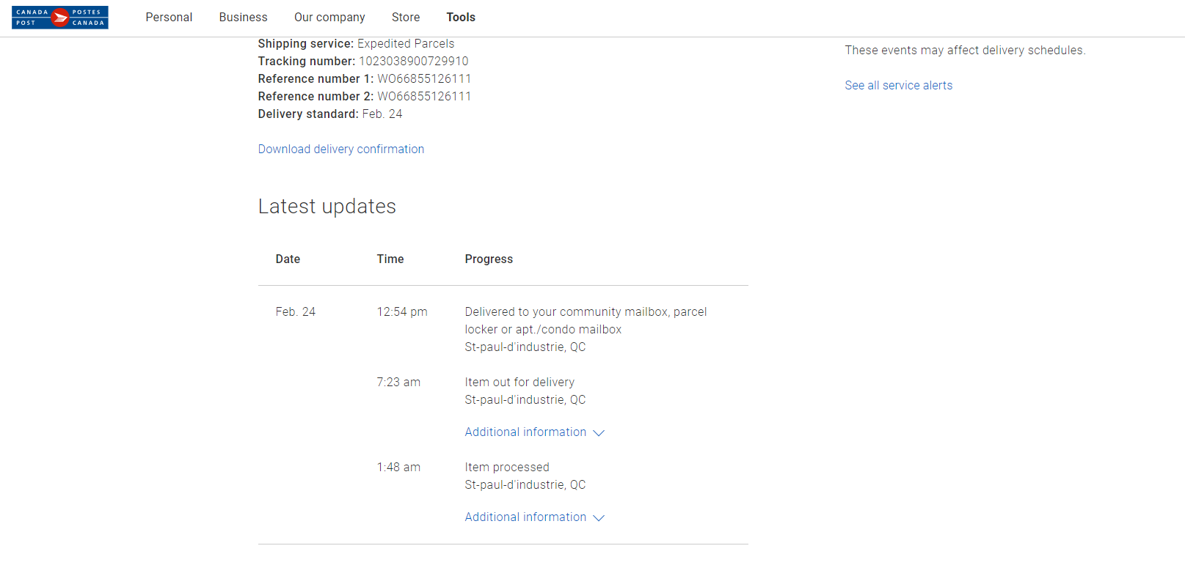Click the chevron icon beside the 1:48 am Additional information
The width and height of the screenshot is (1185, 565).
point(599,518)
